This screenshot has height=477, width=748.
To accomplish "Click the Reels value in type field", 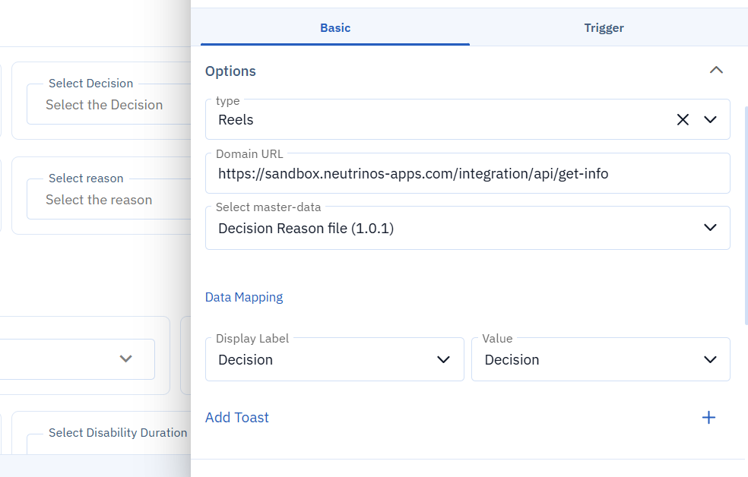I will pos(236,119).
